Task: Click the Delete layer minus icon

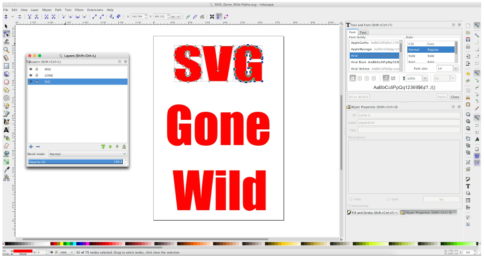Action: pos(37,147)
